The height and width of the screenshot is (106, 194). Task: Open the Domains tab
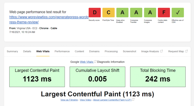(x=94, y=51)
